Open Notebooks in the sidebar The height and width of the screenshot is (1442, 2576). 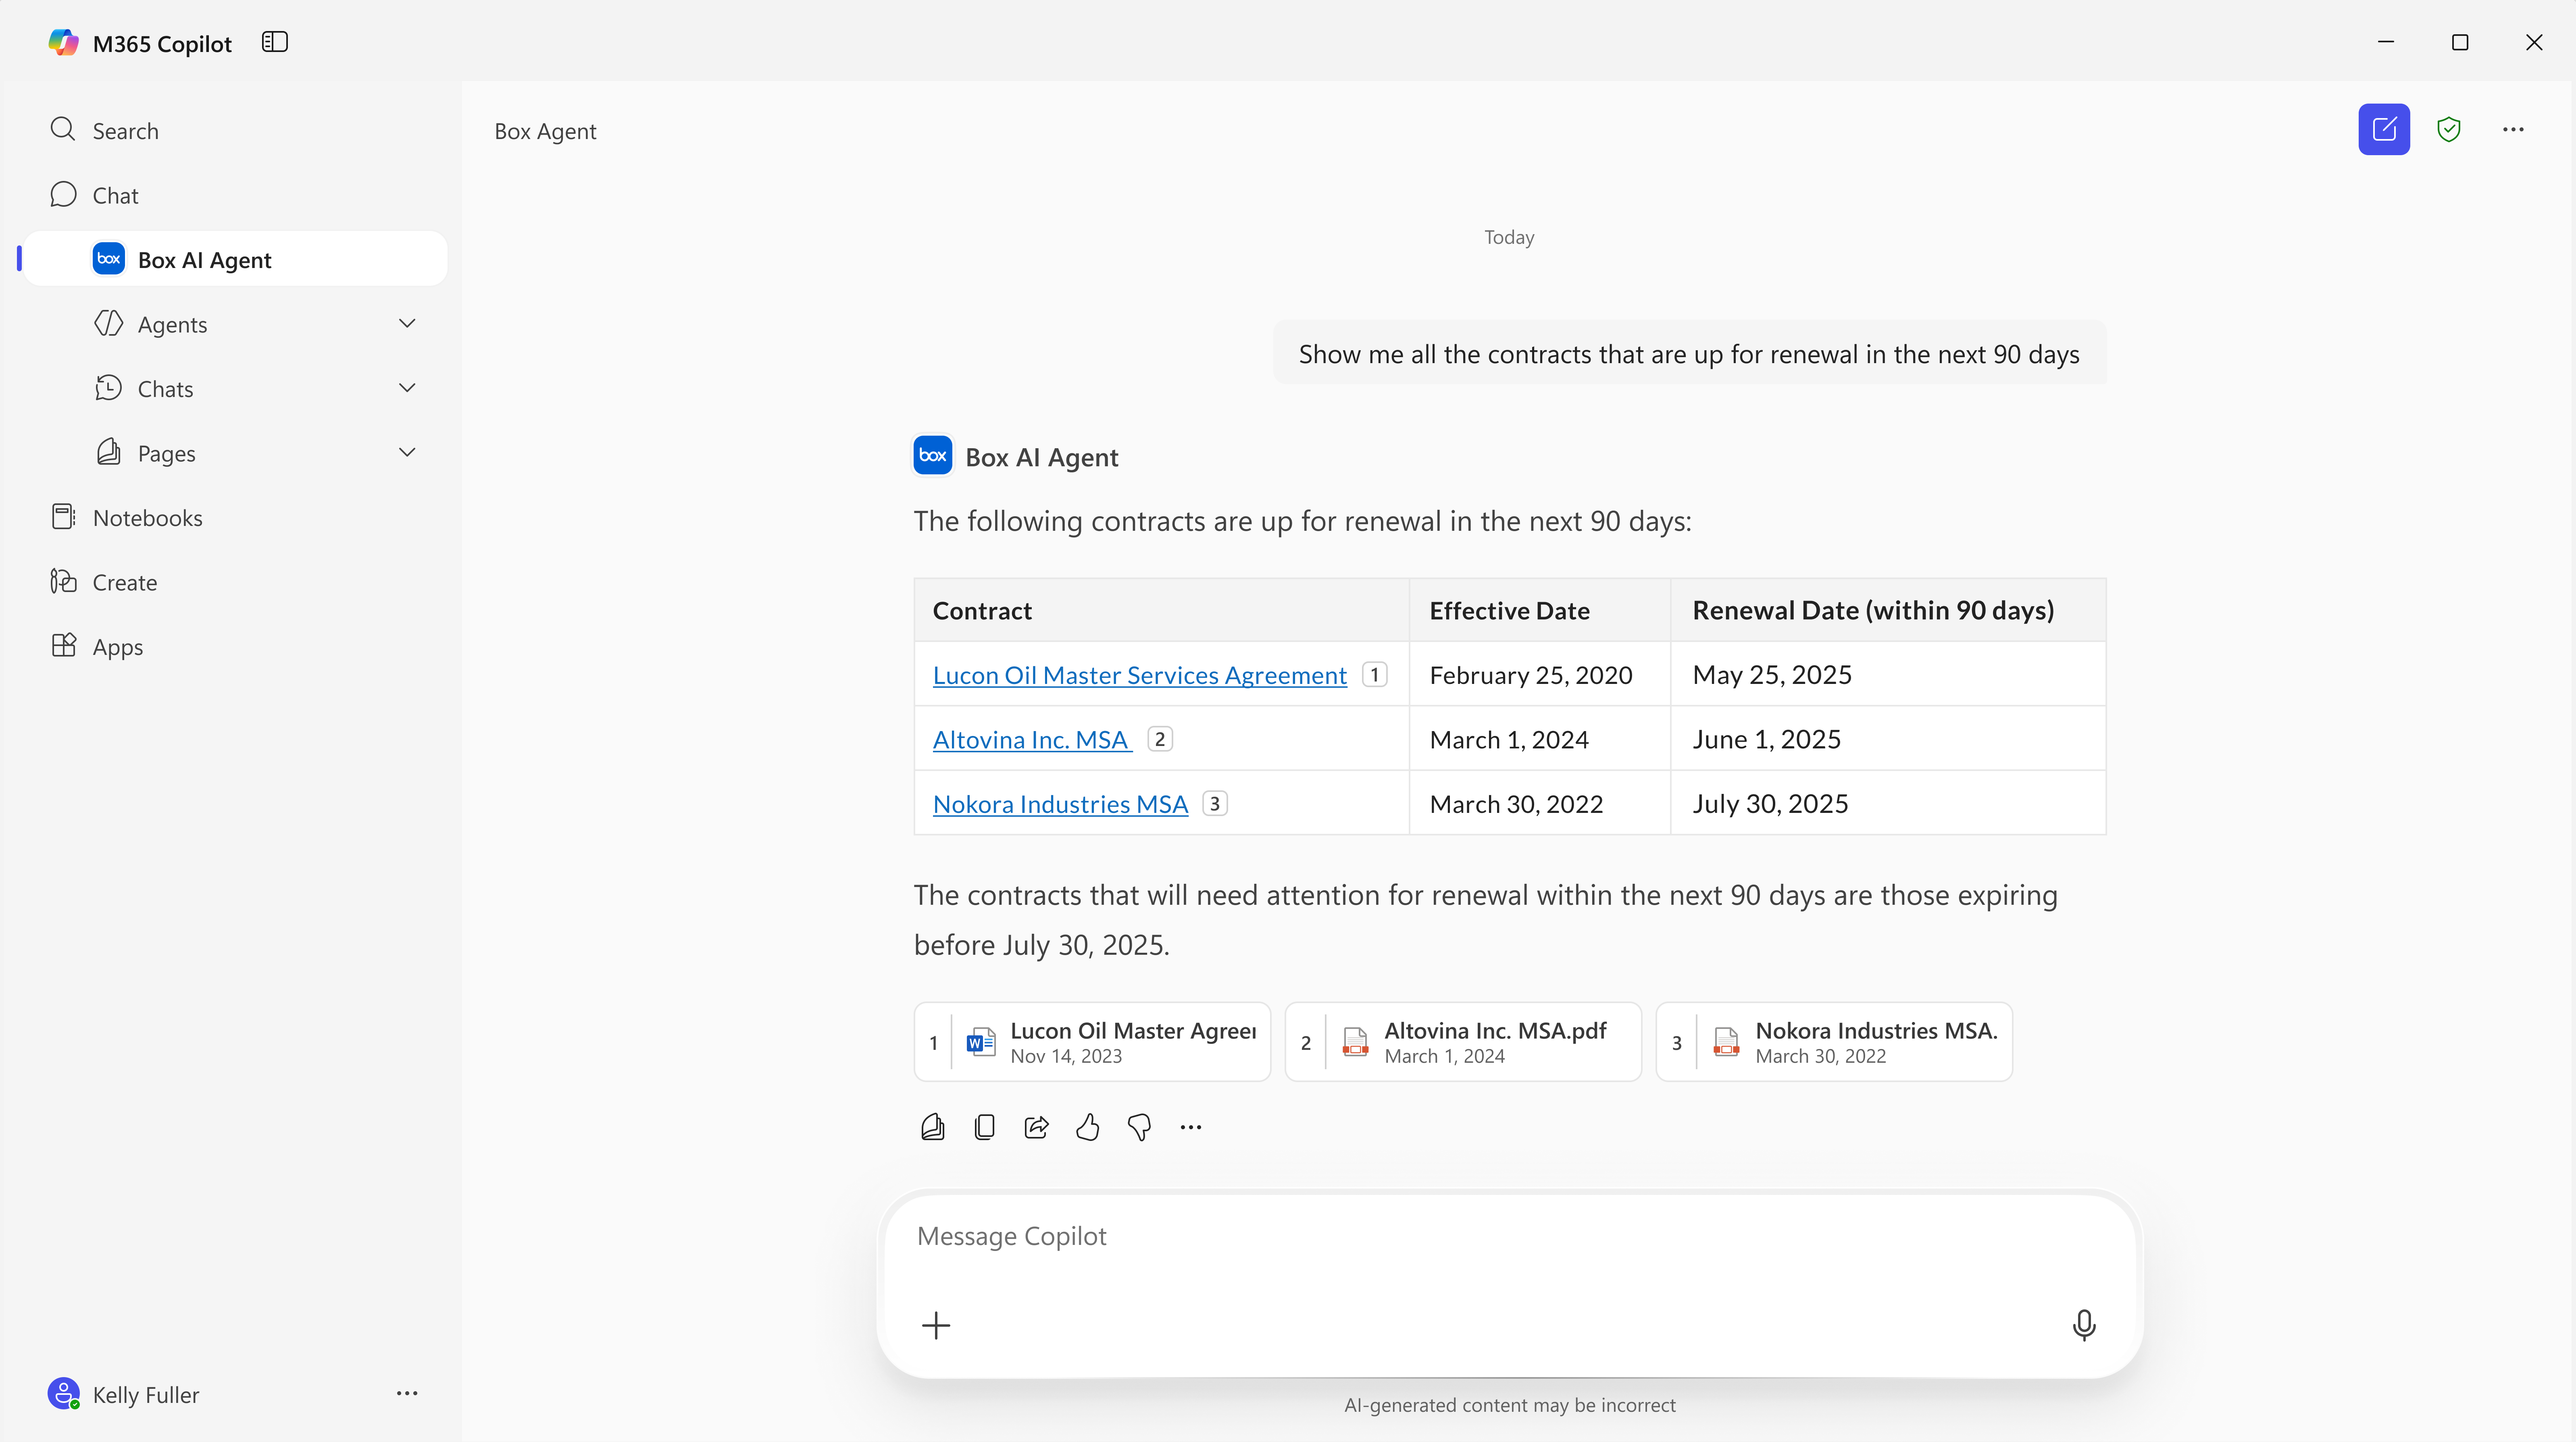[235, 517]
